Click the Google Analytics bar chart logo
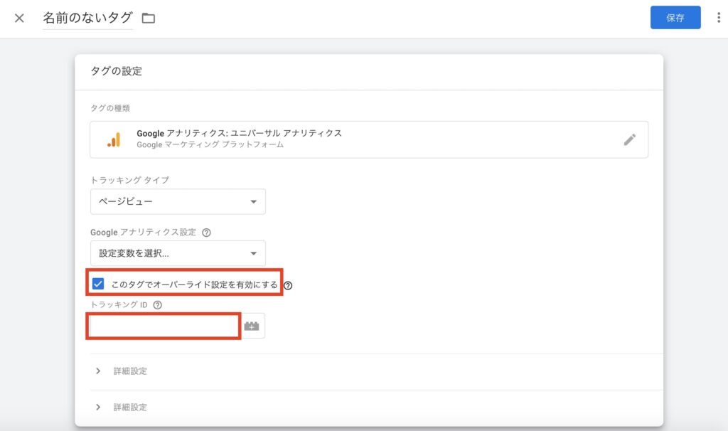The image size is (728, 431). click(114, 139)
